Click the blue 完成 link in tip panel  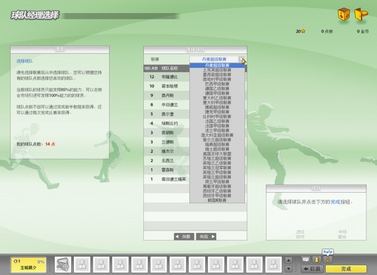pyautogui.click(x=336, y=202)
